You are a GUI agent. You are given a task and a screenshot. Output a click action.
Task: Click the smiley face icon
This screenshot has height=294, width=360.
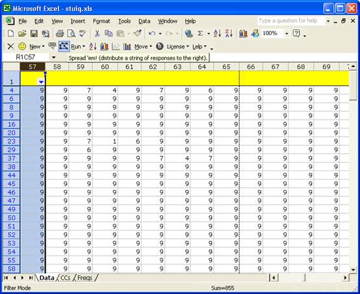click(x=22, y=47)
